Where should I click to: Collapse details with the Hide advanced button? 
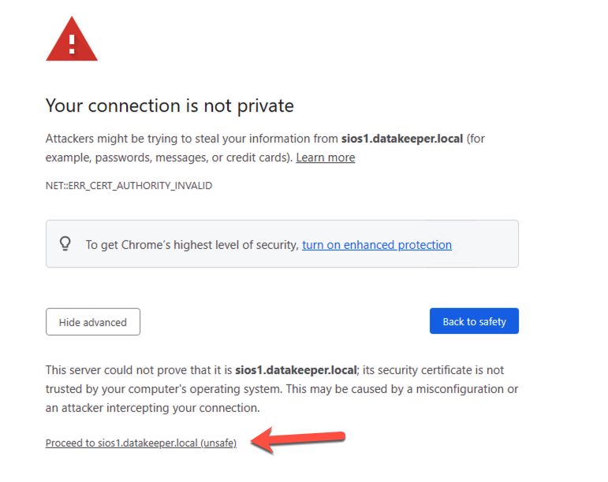click(93, 321)
